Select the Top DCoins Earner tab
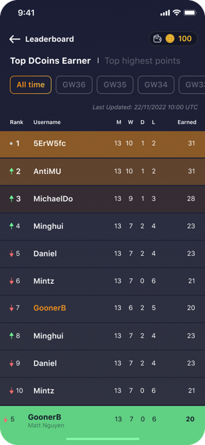 point(50,61)
